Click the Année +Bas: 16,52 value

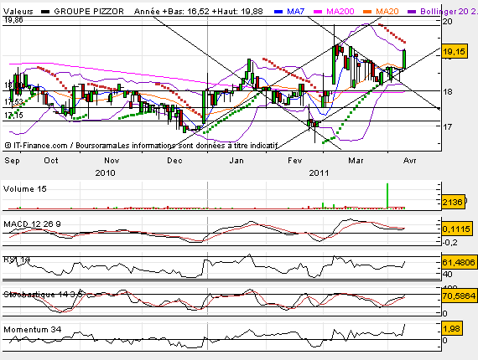click(172, 12)
